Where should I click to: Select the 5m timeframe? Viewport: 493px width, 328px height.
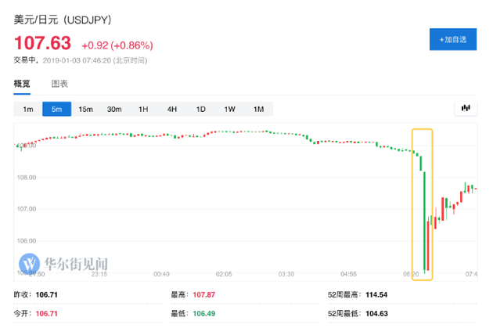56,109
